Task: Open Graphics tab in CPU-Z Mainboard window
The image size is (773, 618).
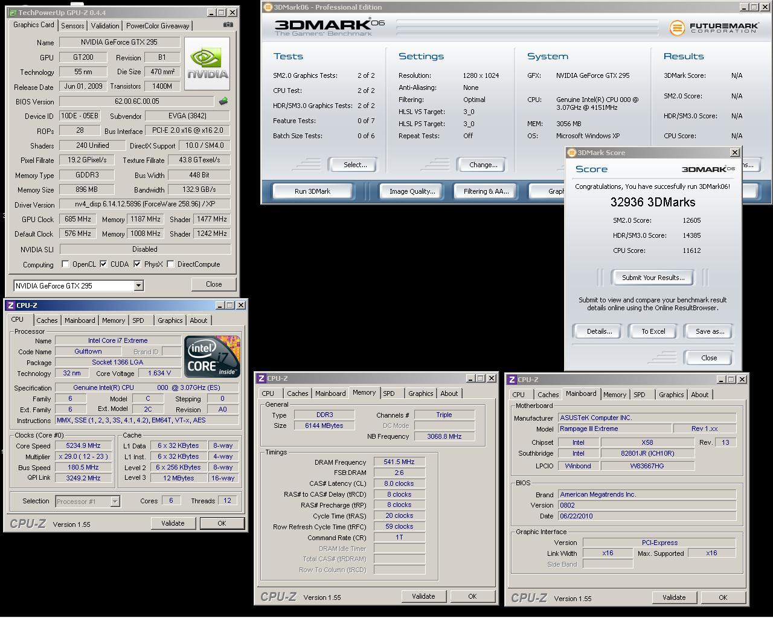Action: point(671,395)
